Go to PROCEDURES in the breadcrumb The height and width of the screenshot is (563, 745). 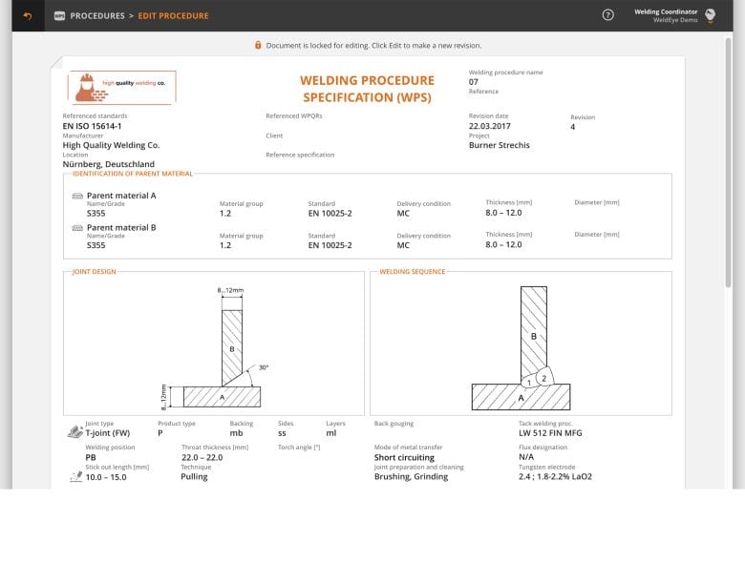click(x=97, y=15)
